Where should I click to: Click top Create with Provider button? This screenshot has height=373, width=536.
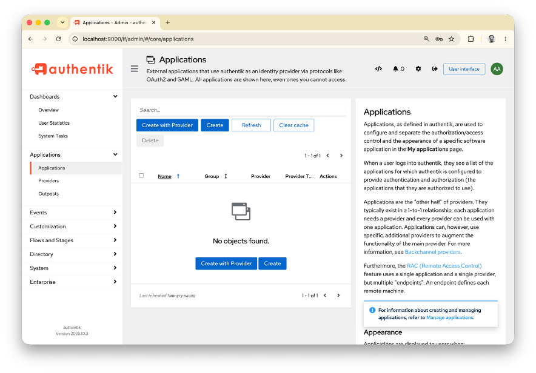(x=167, y=125)
